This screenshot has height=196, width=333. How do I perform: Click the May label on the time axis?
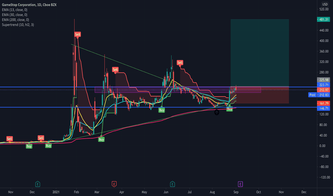pos(144,192)
